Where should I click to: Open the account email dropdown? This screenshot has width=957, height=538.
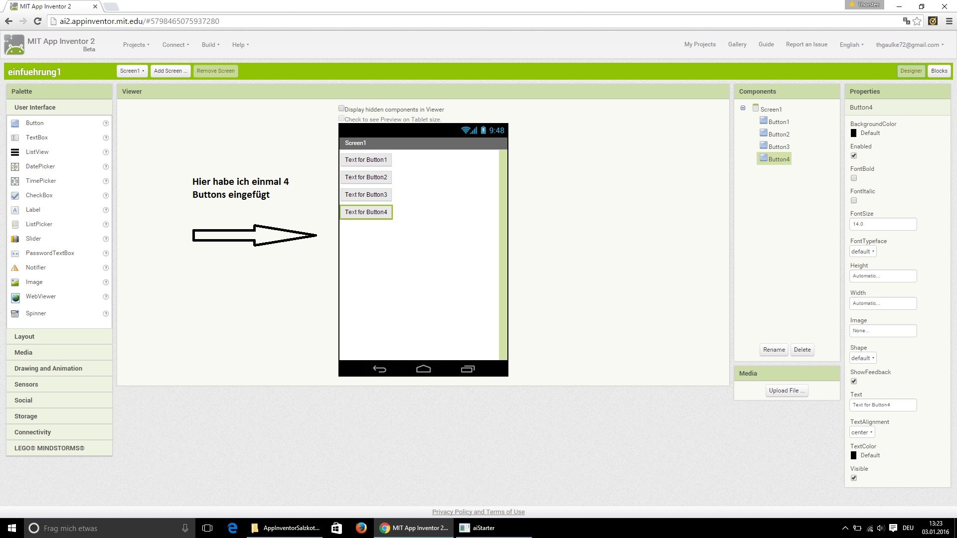(910, 45)
